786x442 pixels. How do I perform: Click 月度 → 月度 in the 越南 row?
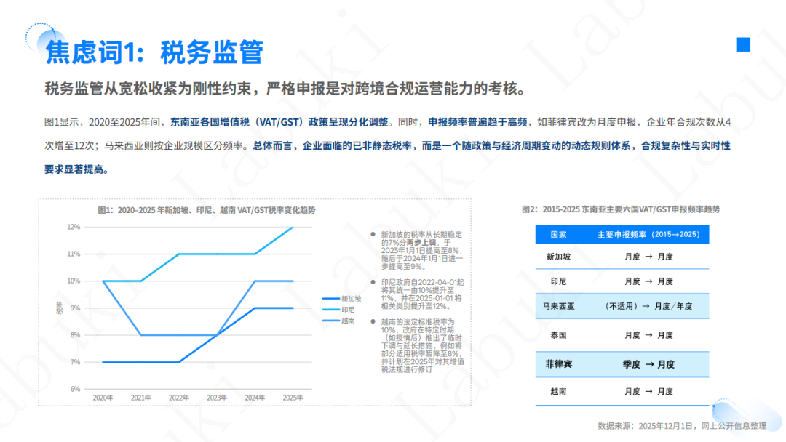[648, 391]
